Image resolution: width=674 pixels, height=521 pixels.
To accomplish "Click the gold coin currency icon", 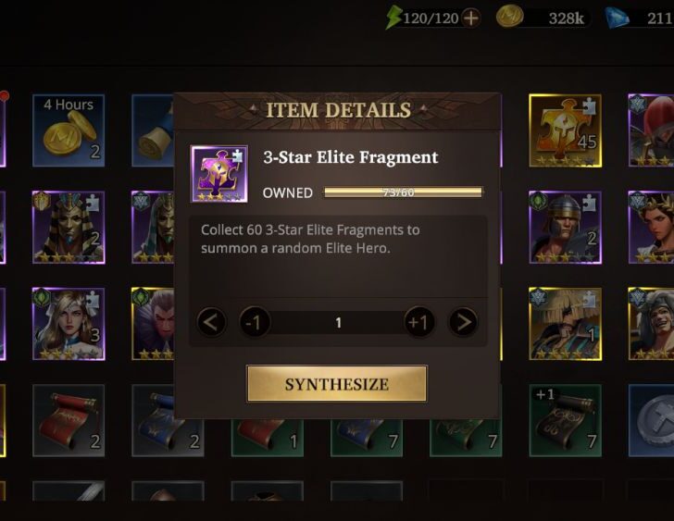I will point(509,18).
